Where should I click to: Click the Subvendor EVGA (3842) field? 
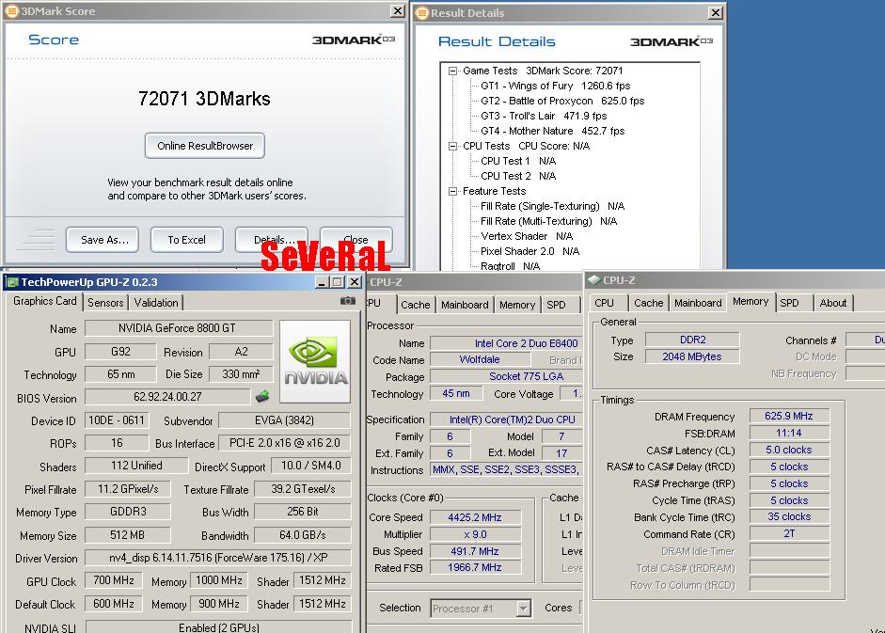coord(284,420)
